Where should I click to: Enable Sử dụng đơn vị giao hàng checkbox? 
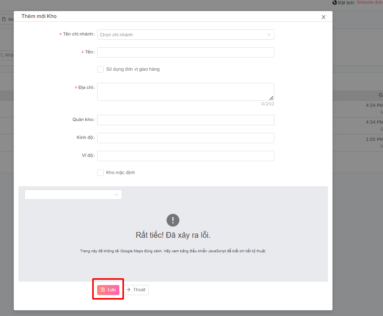100,69
